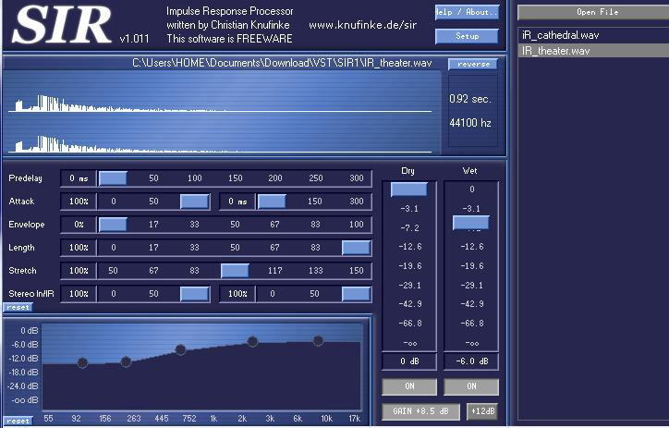Click the Length slider handle
Image resolution: width=669 pixels, height=428 pixels.
pyautogui.click(x=357, y=248)
